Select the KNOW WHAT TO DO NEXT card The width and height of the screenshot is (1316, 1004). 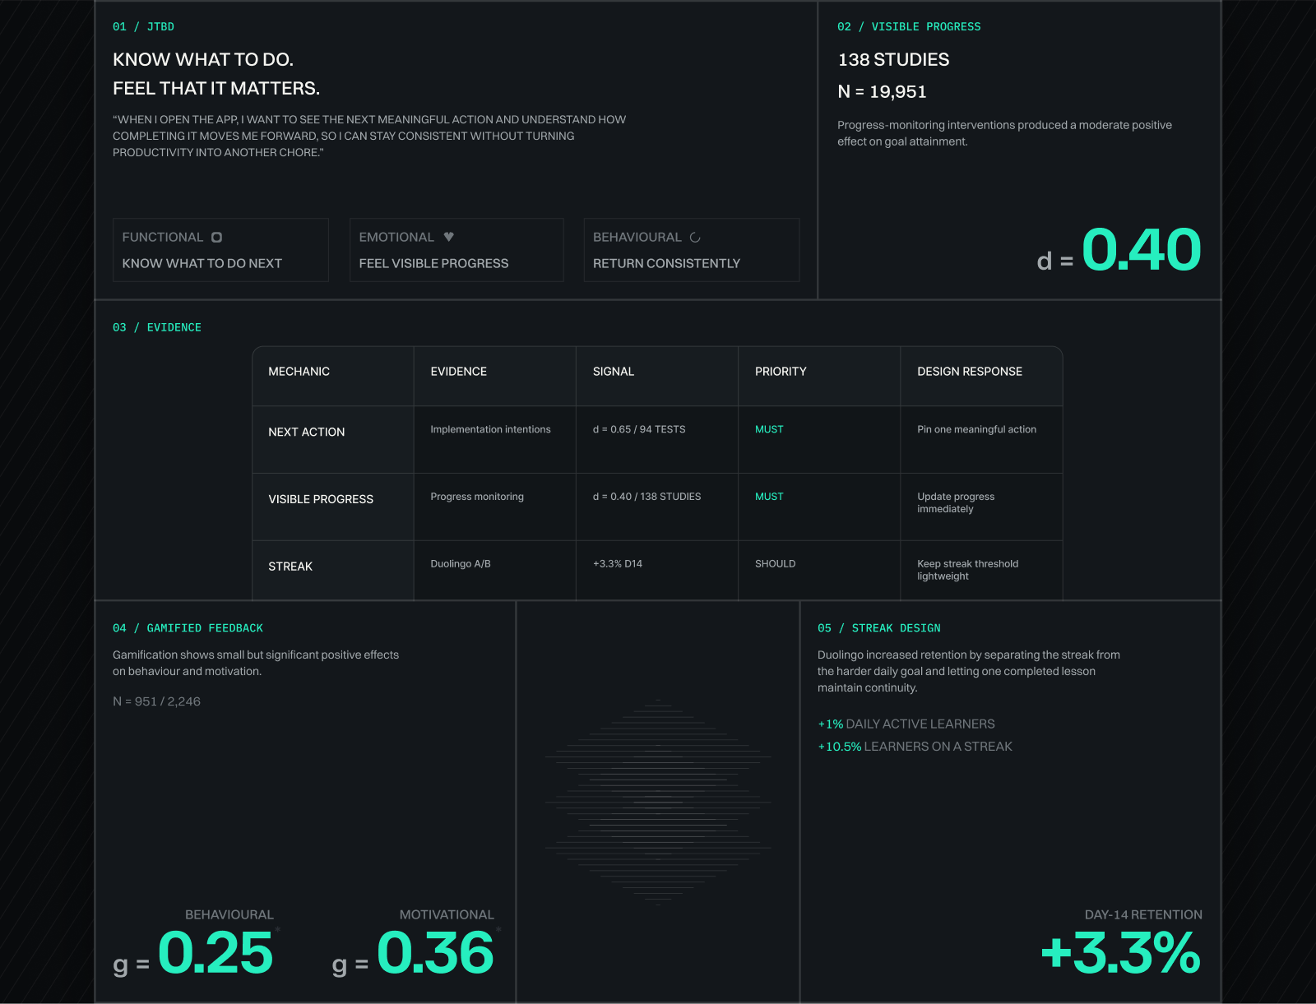coord(220,250)
